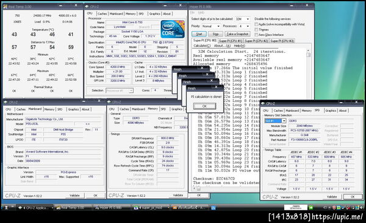366x223 pixels.
Task: Click the Part Number F3-10666CL9 field
Action: click(304, 140)
